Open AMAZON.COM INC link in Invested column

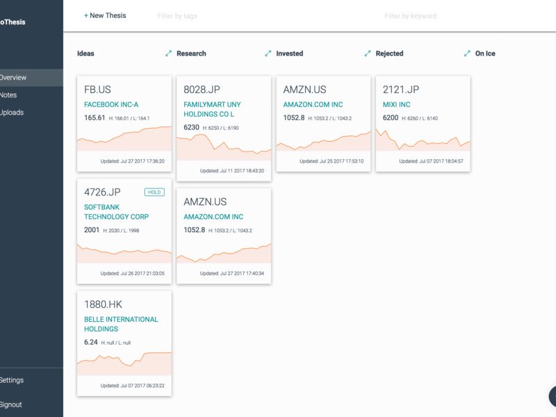click(x=313, y=105)
